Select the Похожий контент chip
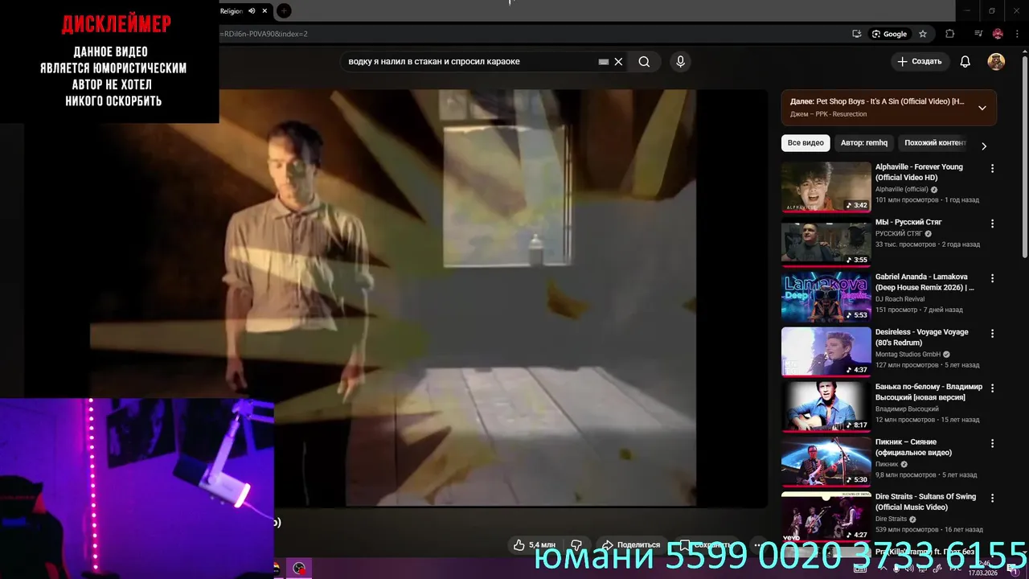Viewport: 1029px width, 579px height. (933, 143)
